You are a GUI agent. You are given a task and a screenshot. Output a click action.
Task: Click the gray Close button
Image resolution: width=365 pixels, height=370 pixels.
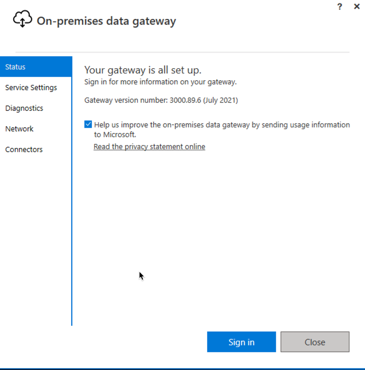[314, 342]
